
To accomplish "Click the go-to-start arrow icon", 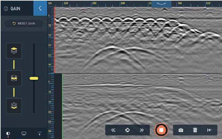I will coord(209,130).
